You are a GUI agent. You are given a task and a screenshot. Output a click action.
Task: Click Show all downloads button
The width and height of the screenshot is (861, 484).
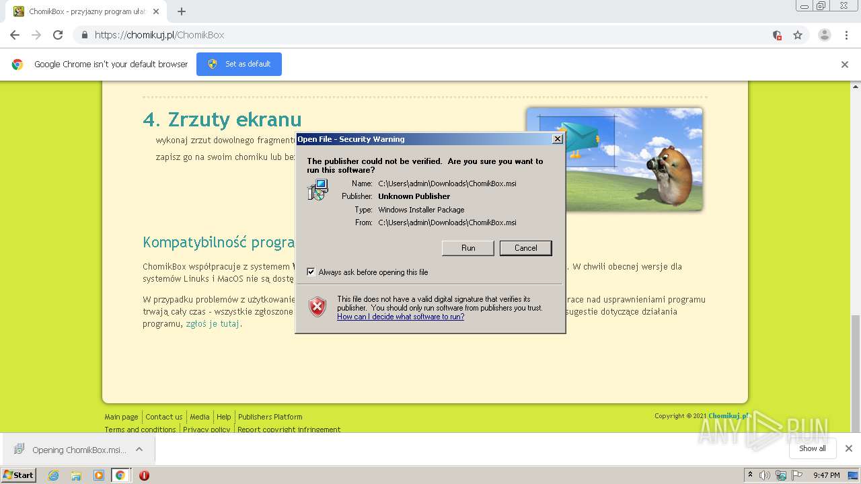[x=812, y=448]
